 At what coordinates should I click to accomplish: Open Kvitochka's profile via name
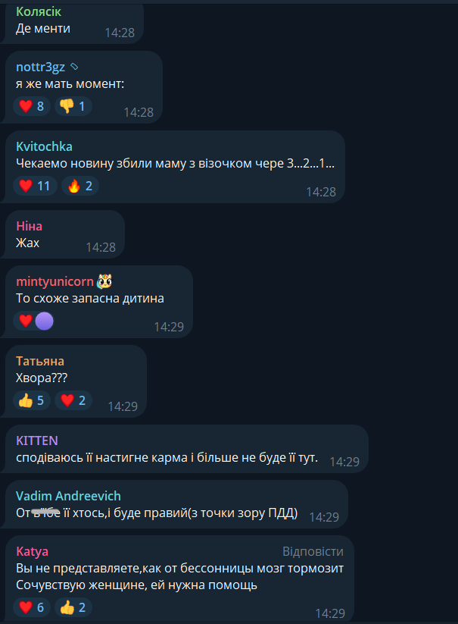tap(44, 146)
